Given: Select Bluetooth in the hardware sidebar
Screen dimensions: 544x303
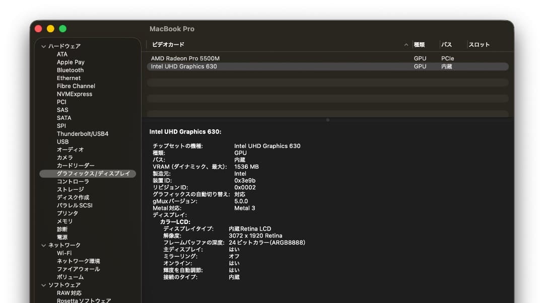Looking at the screenshot, I should click(x=70, y=70).
